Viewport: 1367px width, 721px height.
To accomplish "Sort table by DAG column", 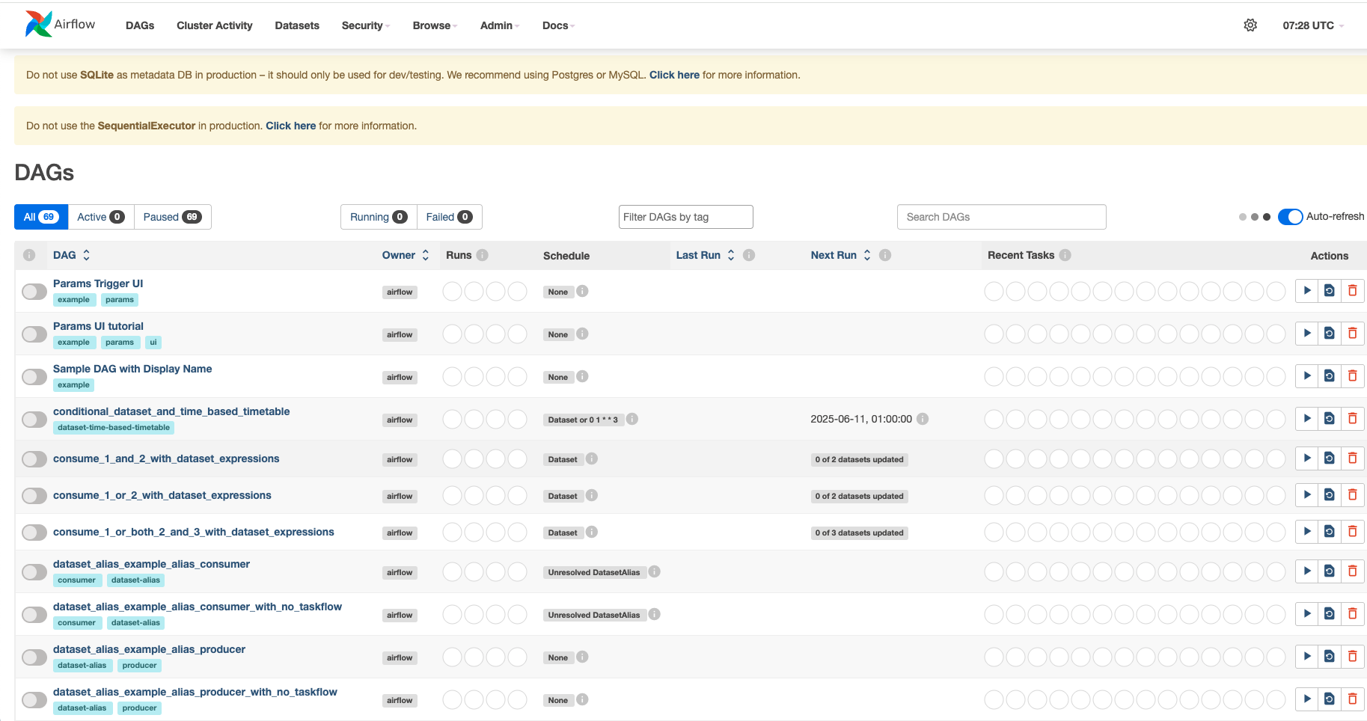I will point(72,255).
